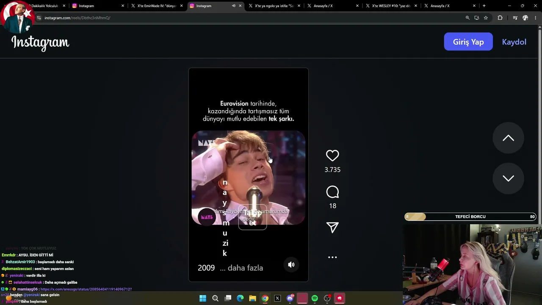
Task: Bookmark this page with the star icon
Action: pos(486,18)
